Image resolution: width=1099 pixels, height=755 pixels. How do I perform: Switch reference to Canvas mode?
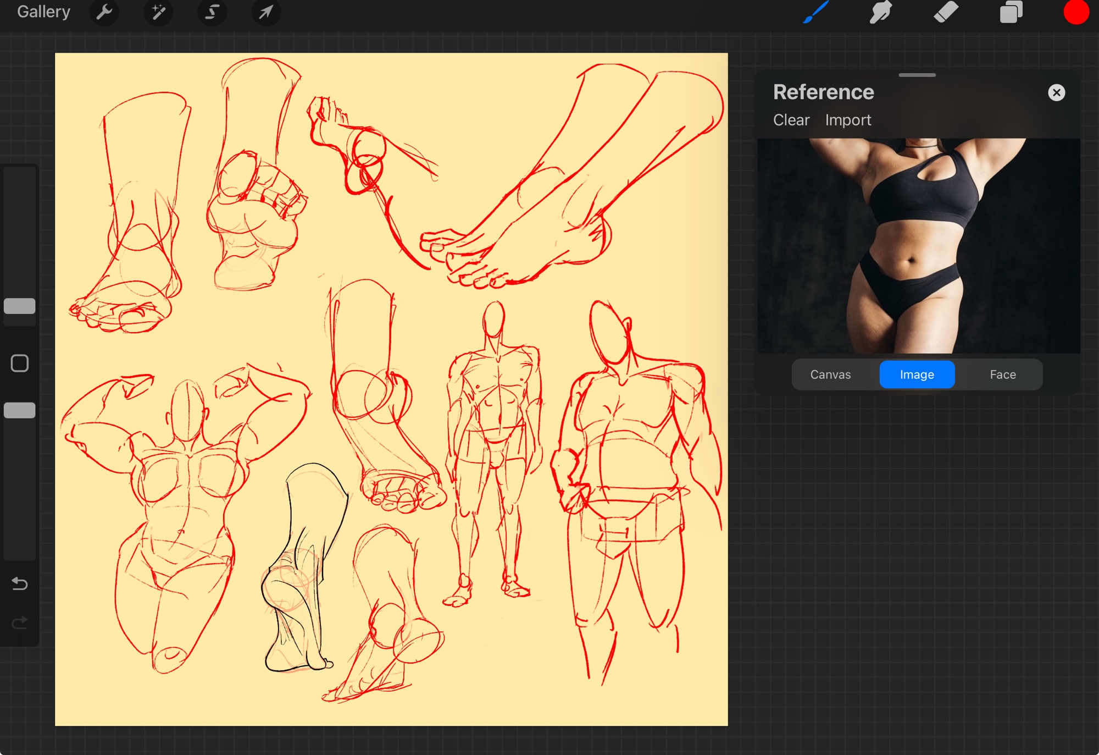click(x=830, y=374)
